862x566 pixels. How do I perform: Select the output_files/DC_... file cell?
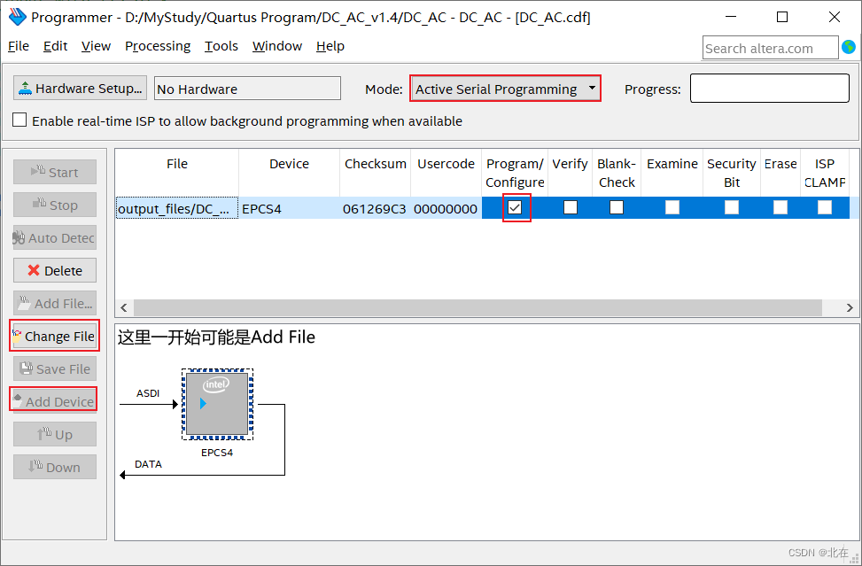[177, 208]
